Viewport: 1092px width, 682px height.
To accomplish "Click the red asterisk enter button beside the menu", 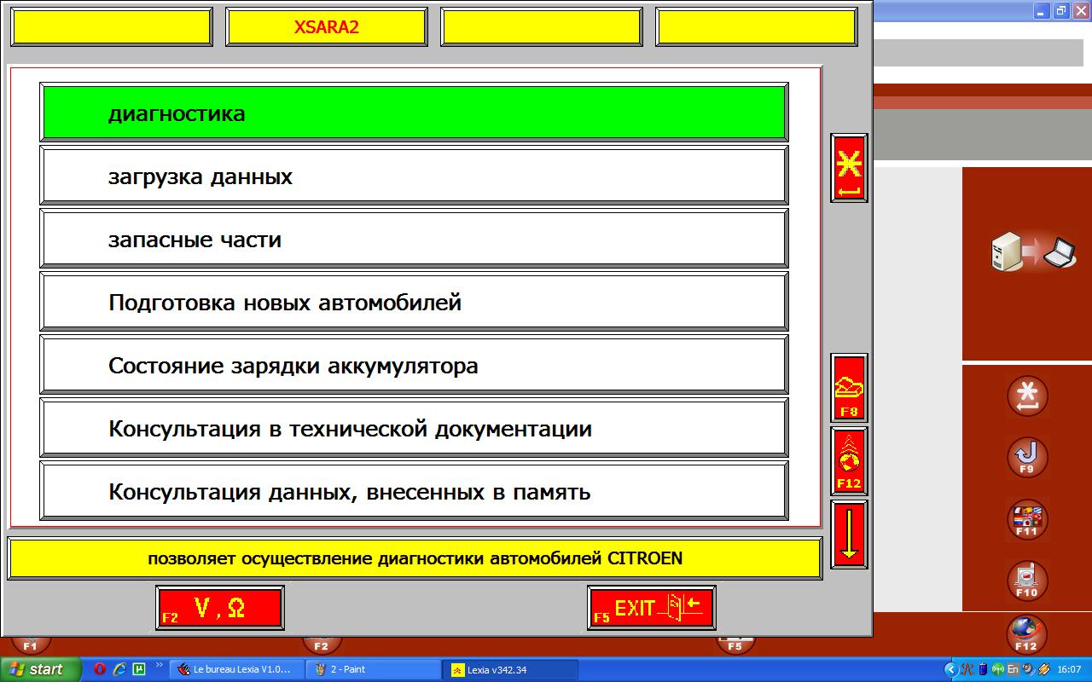I will 849,168.
